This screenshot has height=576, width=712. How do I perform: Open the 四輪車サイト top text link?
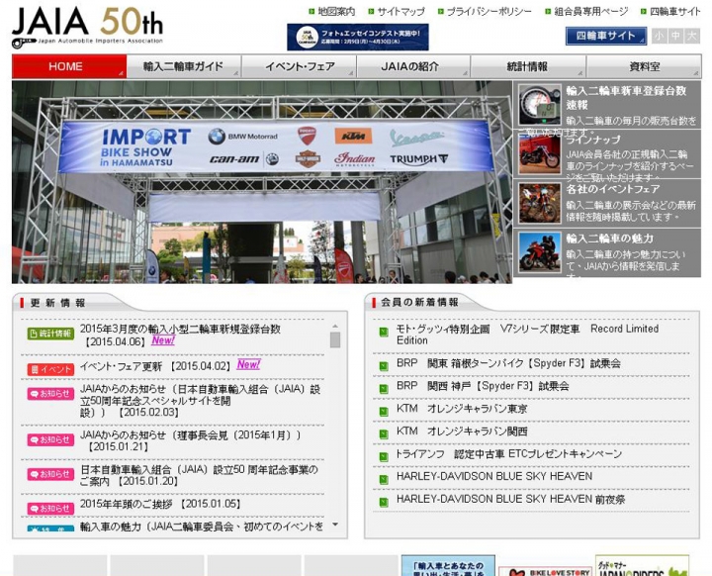coord(675,11)
